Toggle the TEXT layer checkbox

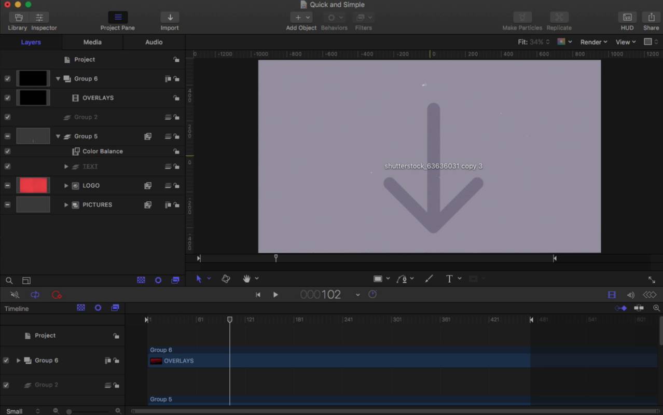pyautogui.click(x=7, y=167)
